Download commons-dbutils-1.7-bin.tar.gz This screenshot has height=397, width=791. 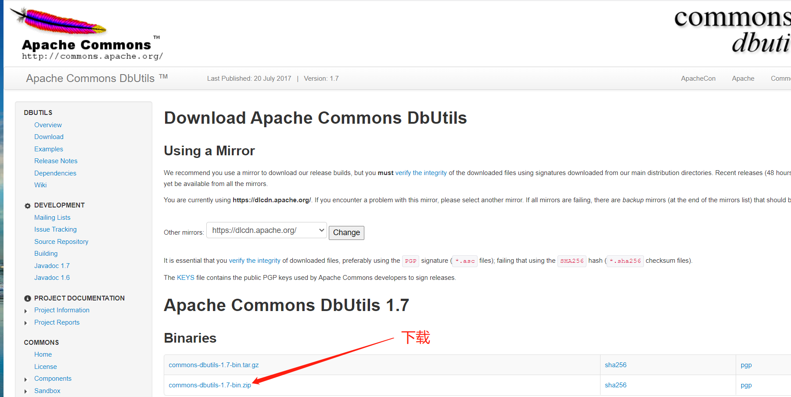tap(213, 365)
